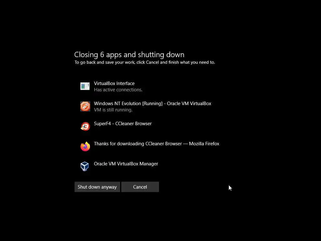Select 'SuperF4 - CCleaner Browser' entry text
Viewport: 321px width, 241px height.
click(x=123, y=124)
